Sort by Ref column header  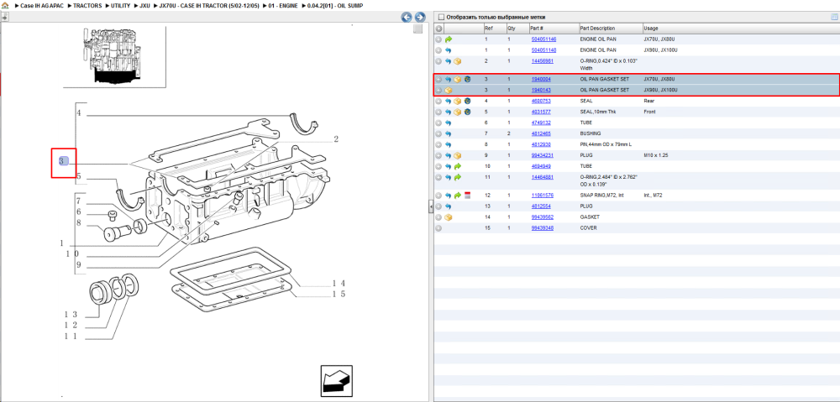[x=489, y=29]
